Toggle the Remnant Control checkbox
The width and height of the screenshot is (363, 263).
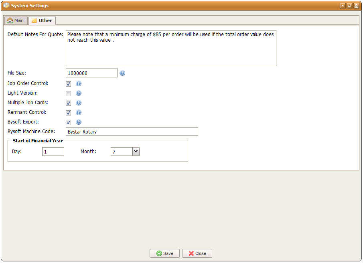[x=69, y=113]
